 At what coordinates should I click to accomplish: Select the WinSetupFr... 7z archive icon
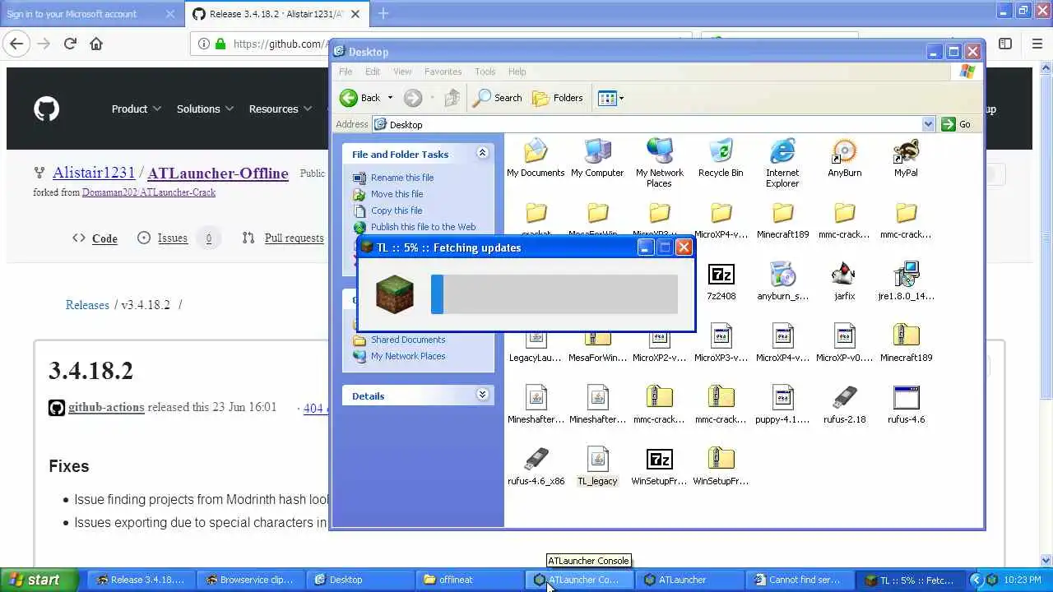tap(659, 466)
